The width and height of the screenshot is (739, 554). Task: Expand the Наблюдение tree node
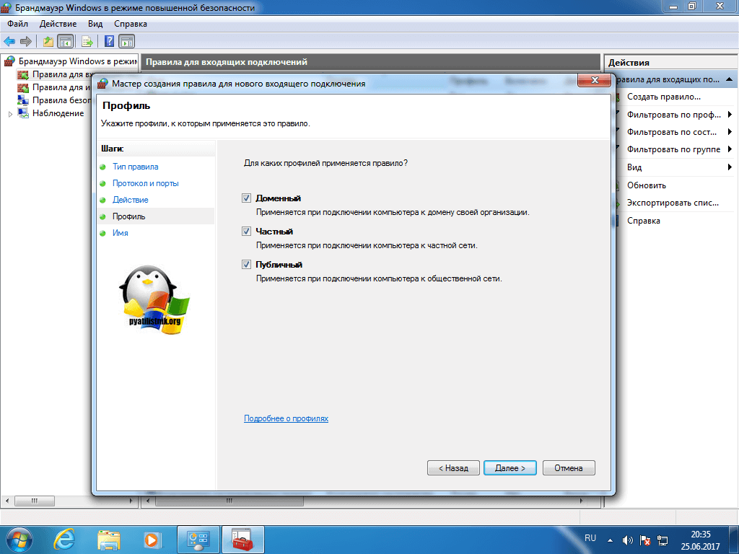point(10,114)
